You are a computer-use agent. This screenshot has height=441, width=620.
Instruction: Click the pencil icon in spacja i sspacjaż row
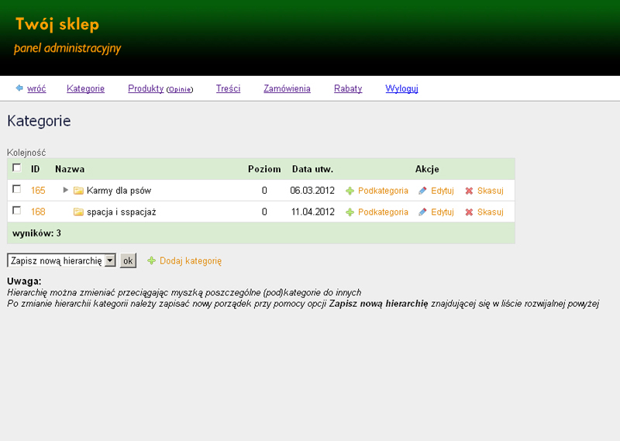[x=422, y=212]
